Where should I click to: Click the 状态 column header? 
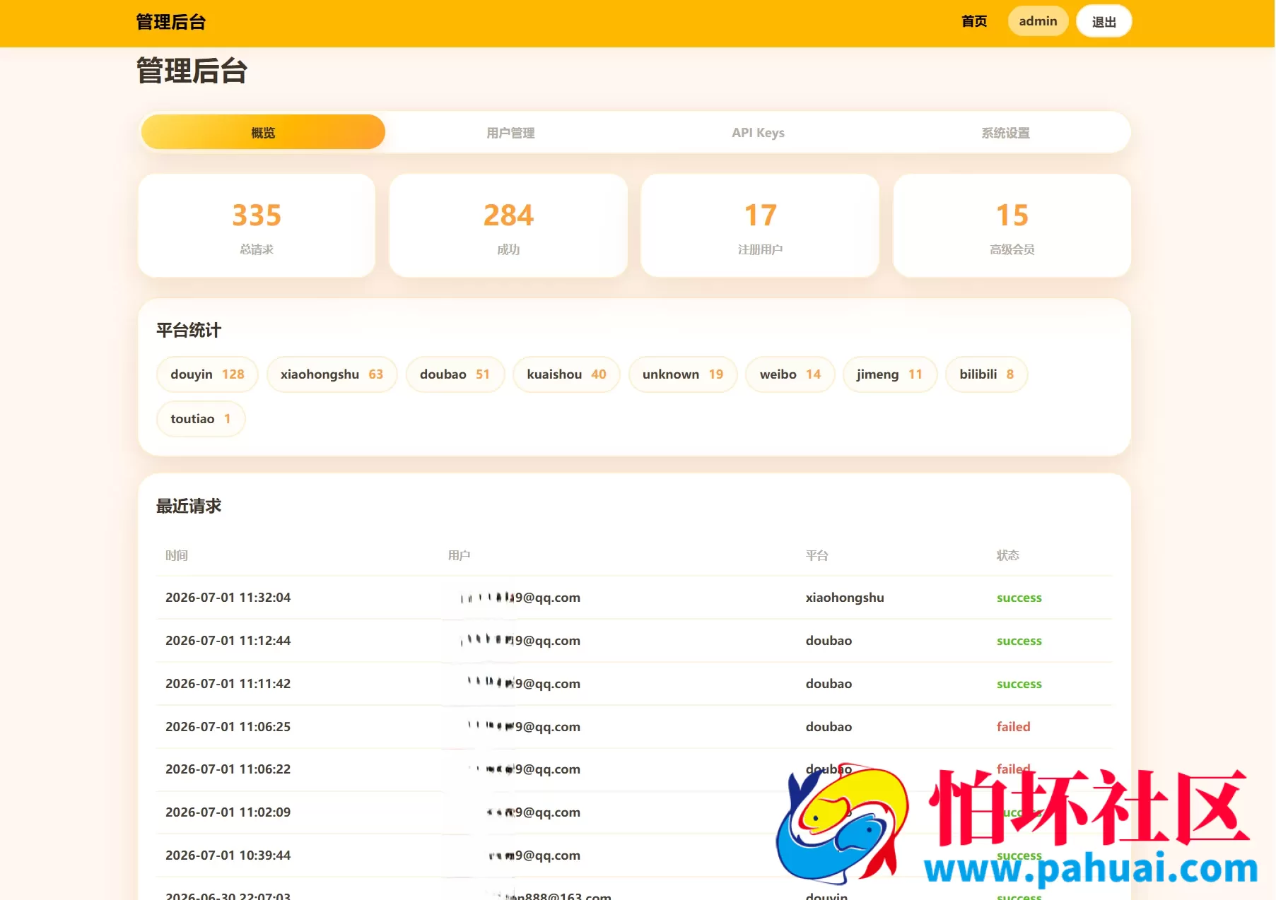(x=1008, y=555)
